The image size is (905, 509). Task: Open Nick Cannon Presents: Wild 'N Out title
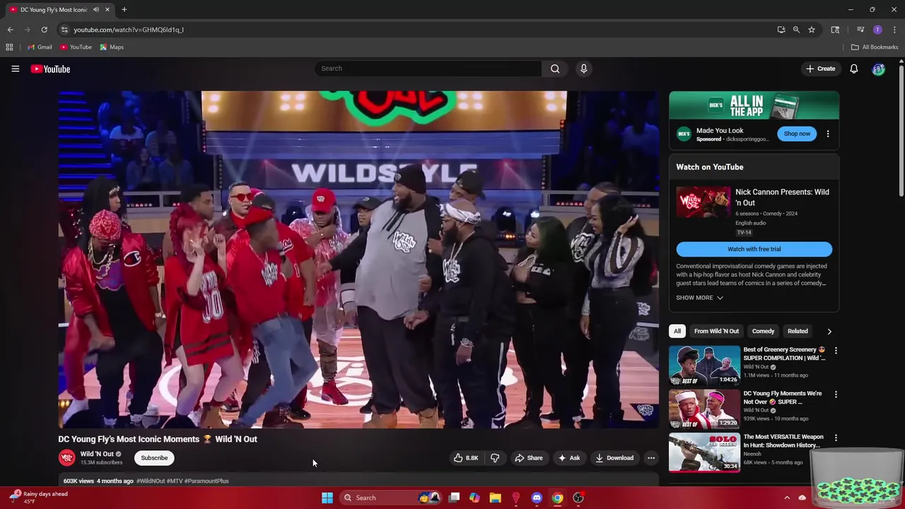782,197
